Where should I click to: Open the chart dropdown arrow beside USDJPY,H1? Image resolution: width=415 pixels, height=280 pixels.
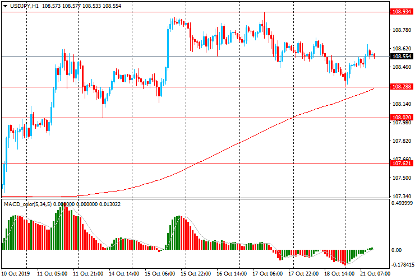tap(5, 6)
